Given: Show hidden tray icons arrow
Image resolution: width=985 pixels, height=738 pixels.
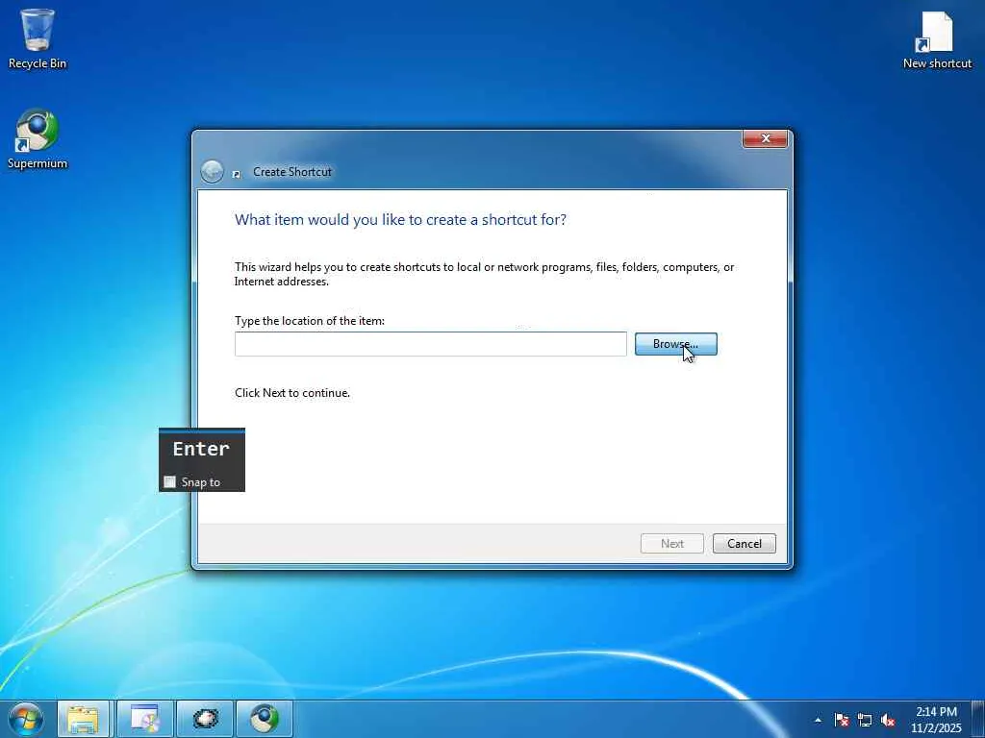Looking at the screenshot, I should click(x=818, y=721).
